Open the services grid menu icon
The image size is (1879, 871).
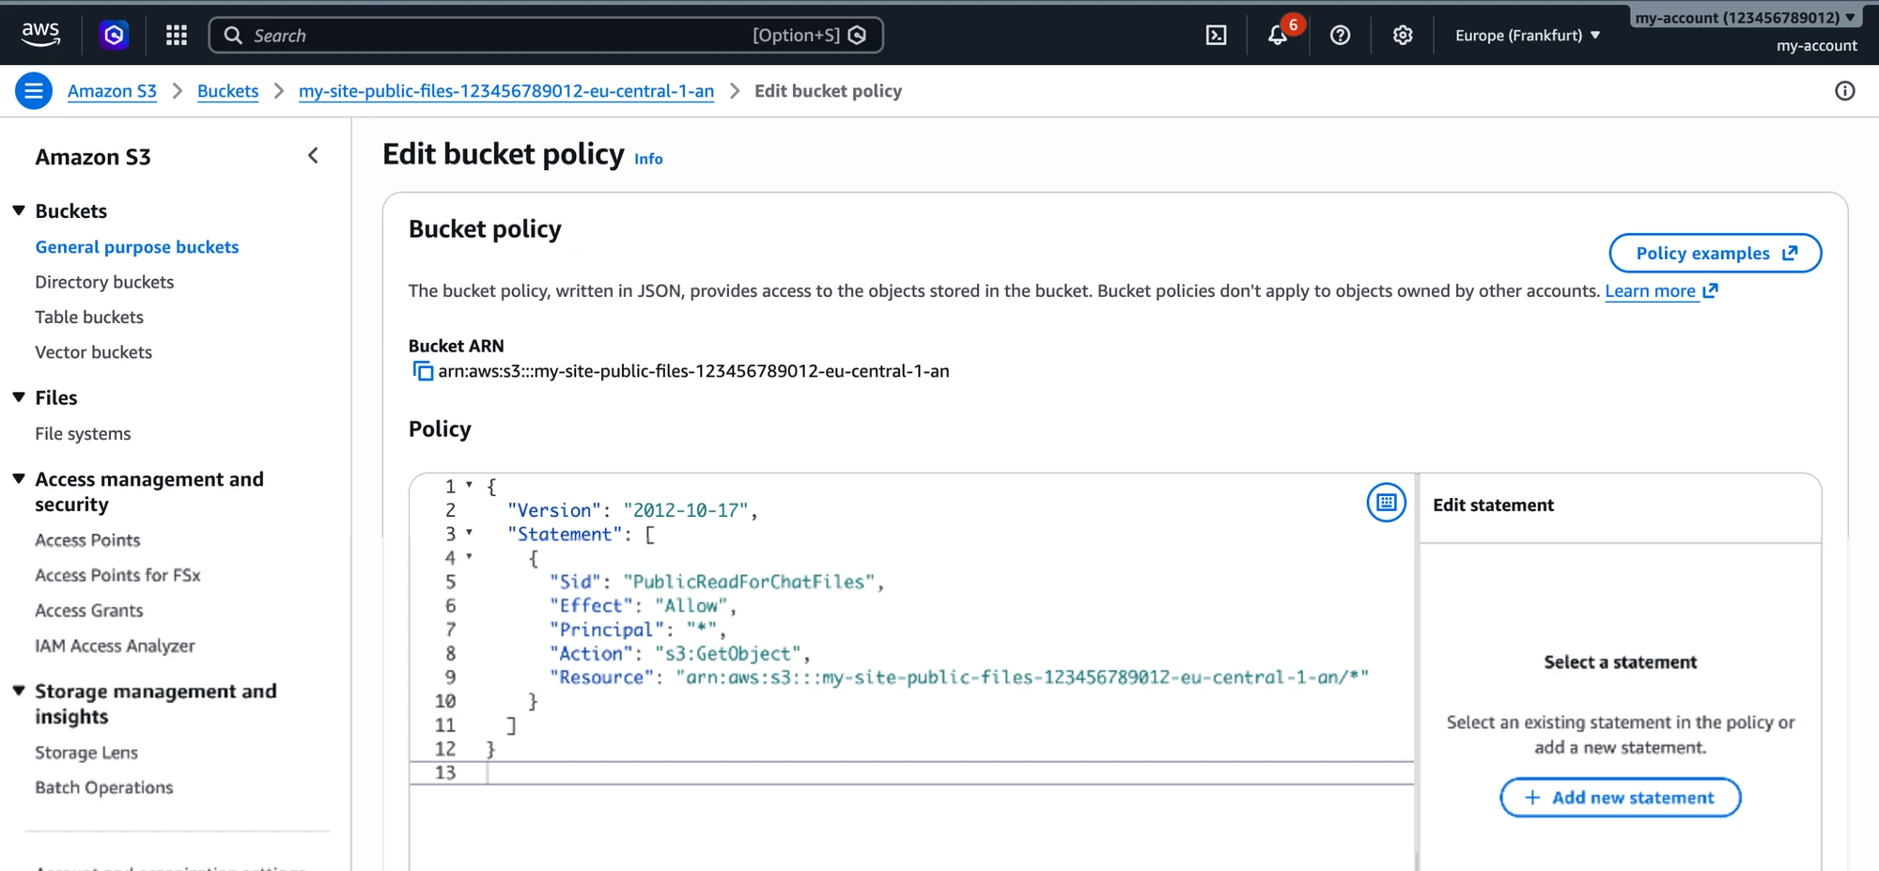pos(177,35)
